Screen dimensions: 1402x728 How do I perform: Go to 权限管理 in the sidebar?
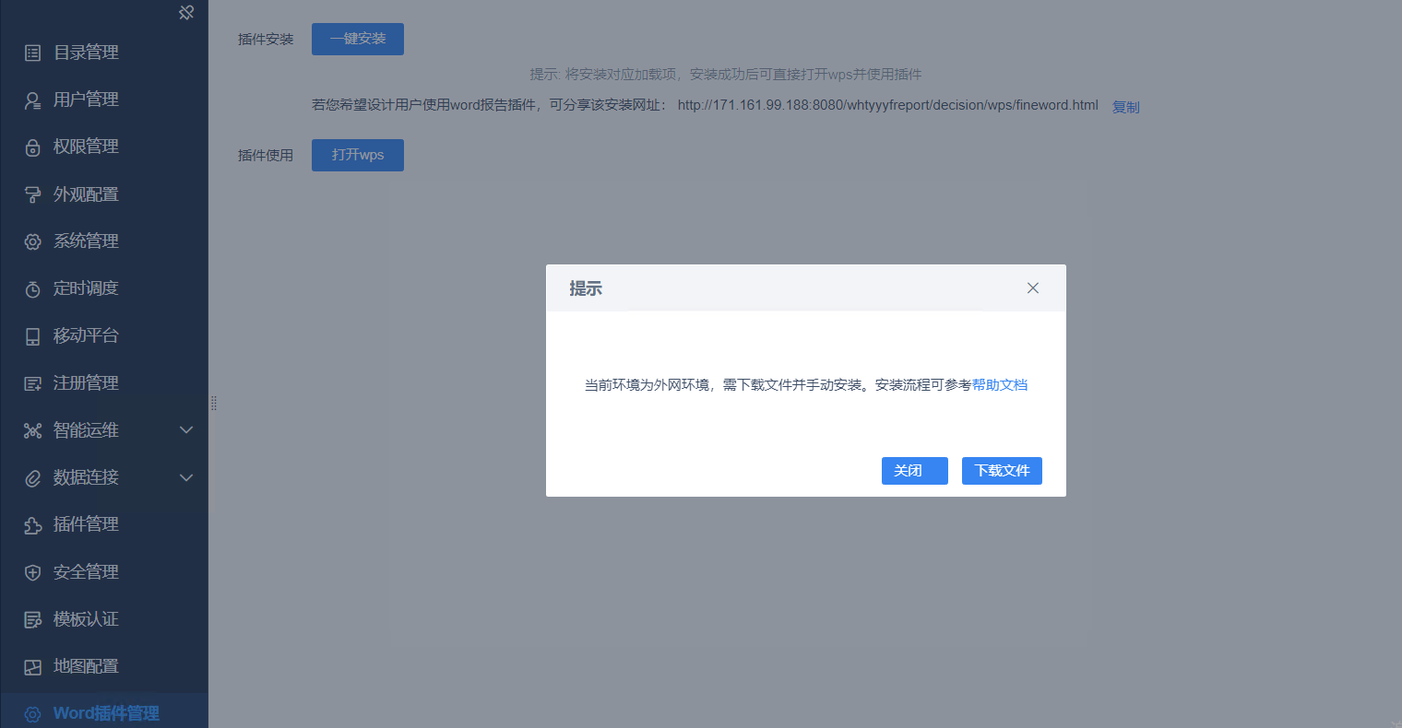(x=104, y=147)
